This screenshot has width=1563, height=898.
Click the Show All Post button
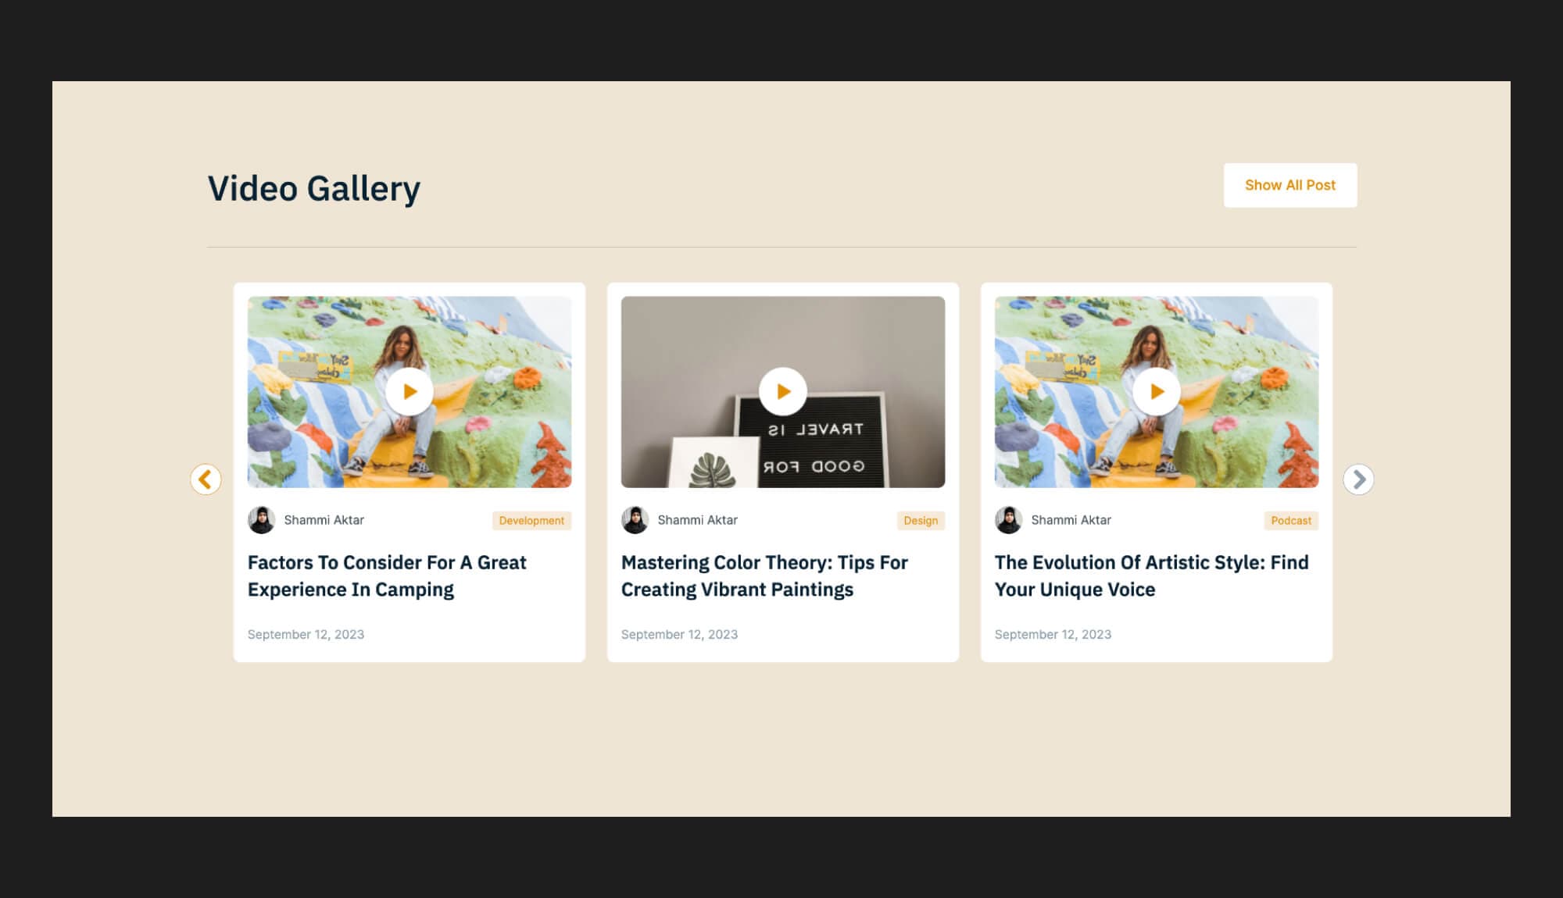tap(1289, 185)
